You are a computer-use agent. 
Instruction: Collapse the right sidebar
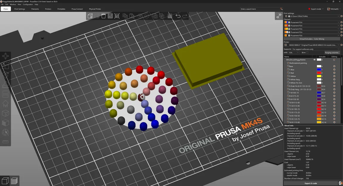[279, 16]
